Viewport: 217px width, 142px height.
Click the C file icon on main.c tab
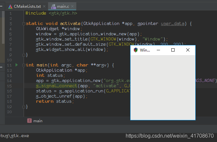click(x=53, y=6)
